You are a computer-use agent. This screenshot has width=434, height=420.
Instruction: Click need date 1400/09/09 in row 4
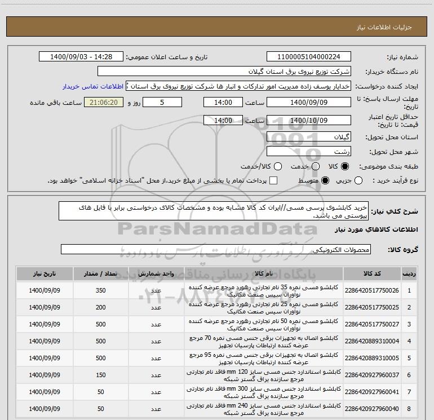coord(45,341)
